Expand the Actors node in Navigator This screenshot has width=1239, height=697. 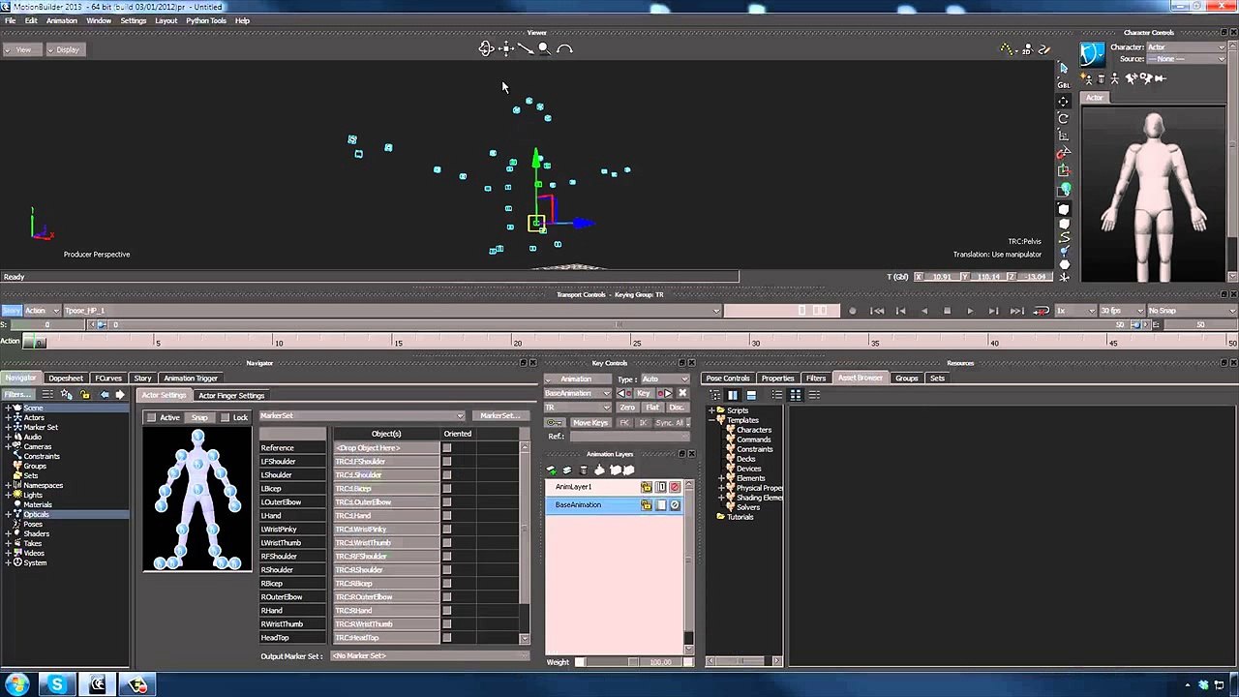[x=8, y=418]
